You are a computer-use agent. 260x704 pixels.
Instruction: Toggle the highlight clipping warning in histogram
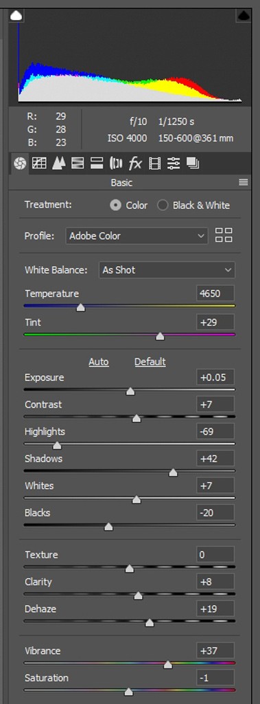[x=244, y=16]
